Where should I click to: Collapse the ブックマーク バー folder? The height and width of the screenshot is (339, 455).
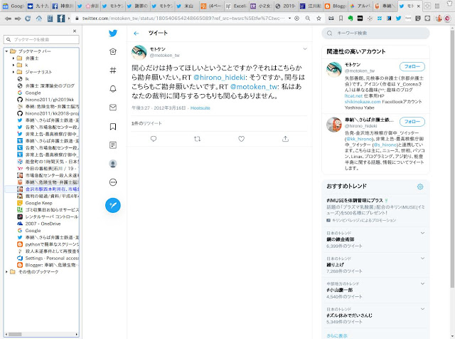6,51
